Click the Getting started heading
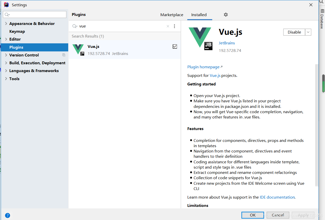This screenshot has height=220, width=325. coord(201,84)
